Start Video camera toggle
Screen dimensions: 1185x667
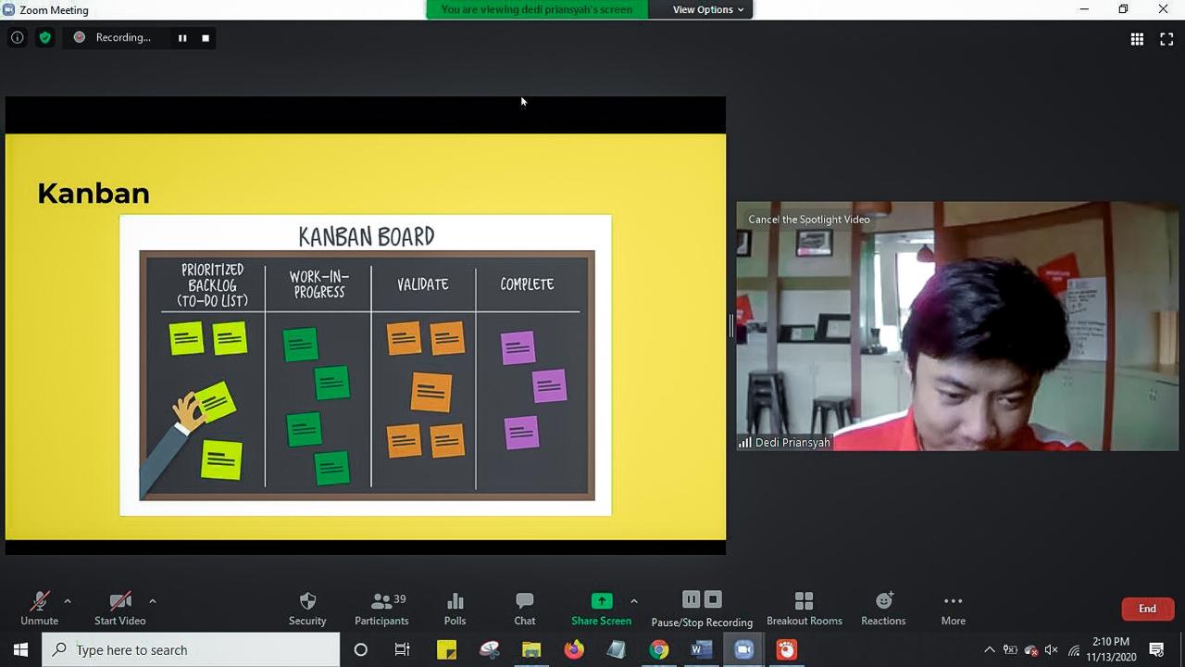coord(119,608)
